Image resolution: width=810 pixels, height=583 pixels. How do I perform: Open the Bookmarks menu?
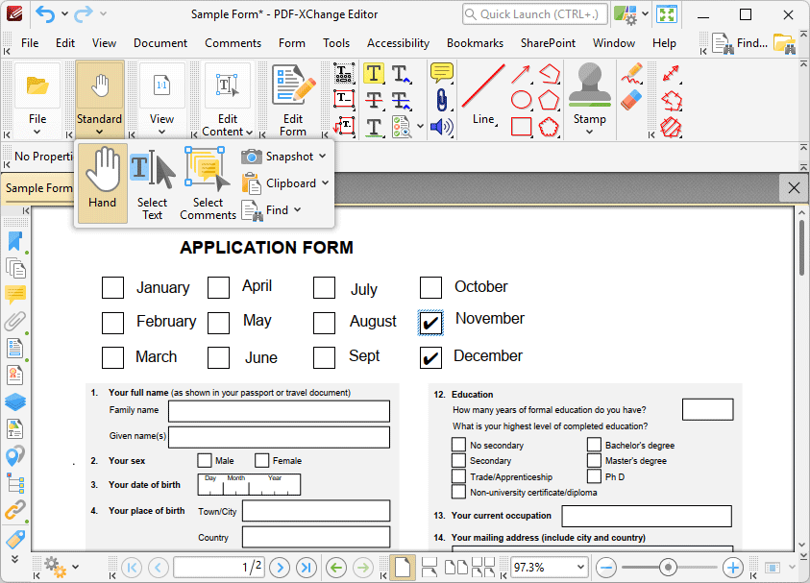pos(475,43)
